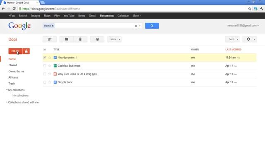This screenshot has height=149, width=265.
Task: Open Why Euro Crisis Is On a Drag.pptx
Action: point(77,74)
